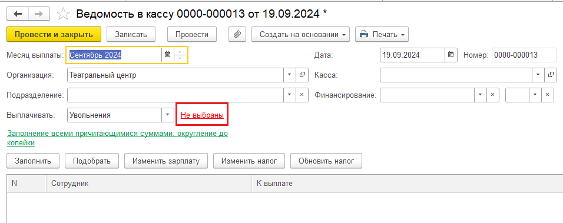Screen dimensions: 563x223
Task: Open the Не выбраны link
Action: click(202, 115)
